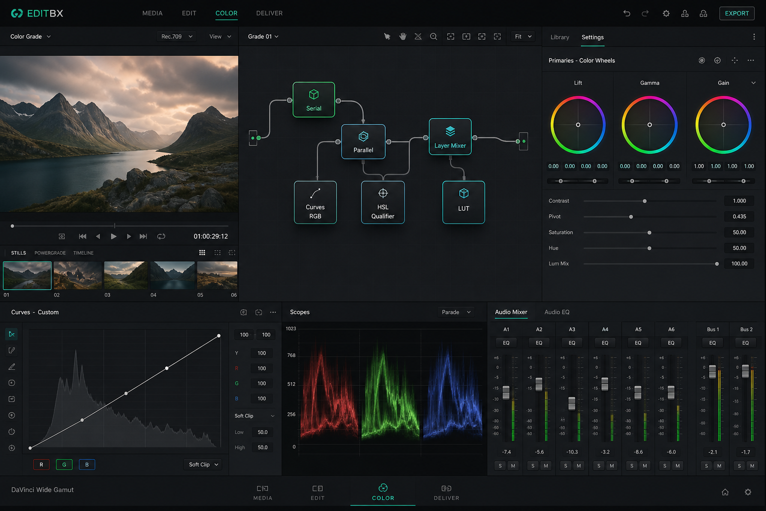Expand the View dropdown
766x511 pixels.
pos(220,36)
